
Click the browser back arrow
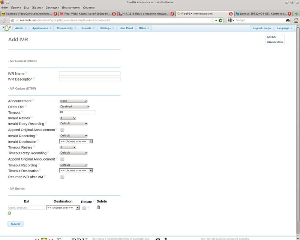[x=4, y=20]
